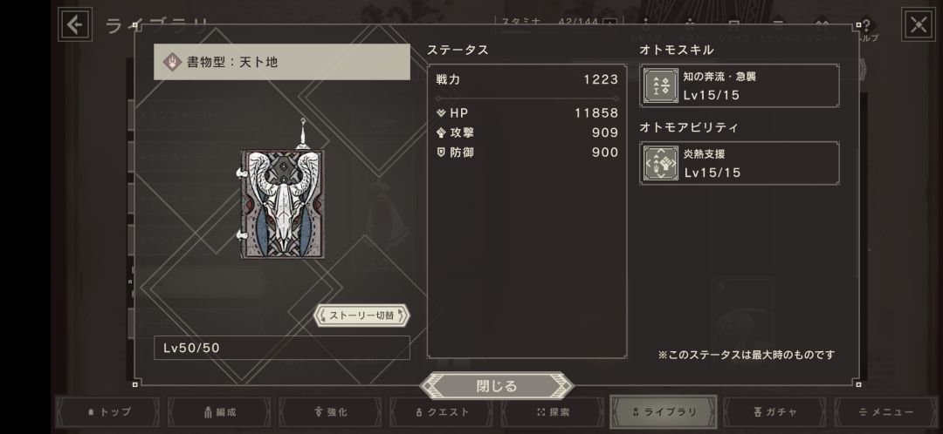Tap the book type emblem icon
Screen dimensions: 943x434
[172, 62]
